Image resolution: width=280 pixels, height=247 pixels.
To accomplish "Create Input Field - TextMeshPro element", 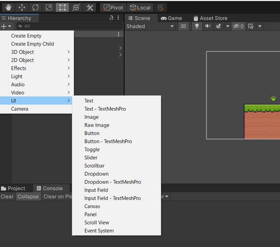I will coord(117,198).
